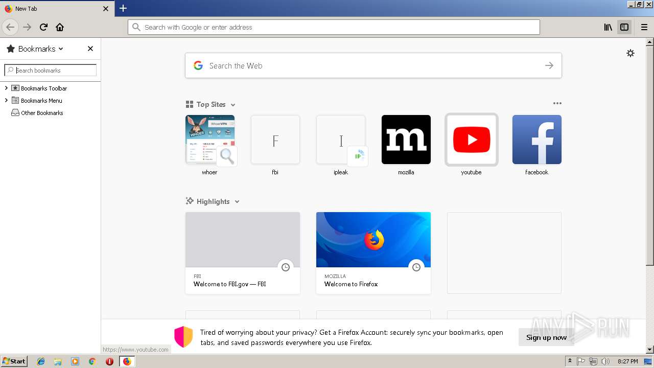Close the New Tab tab
The width and height of the screenshot is (654, 368).
click(106, 9)
